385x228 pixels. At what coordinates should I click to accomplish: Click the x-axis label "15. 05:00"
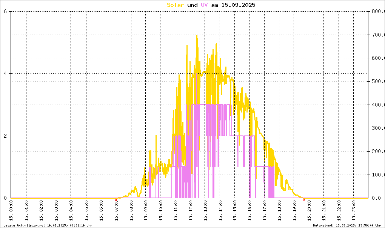pos(86,211)
